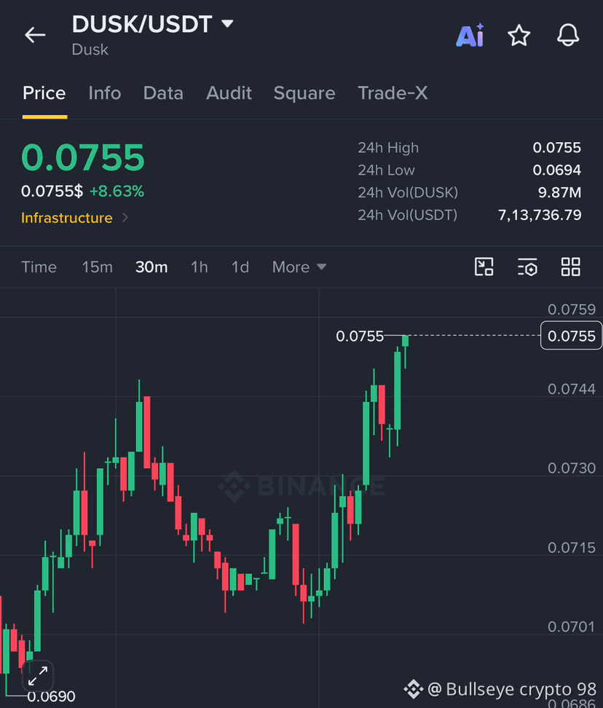Image resolution: width=603 pixels, height=708 pixels.
Task: Tap the 0.0715 price axis label
Action: (572, 548)
